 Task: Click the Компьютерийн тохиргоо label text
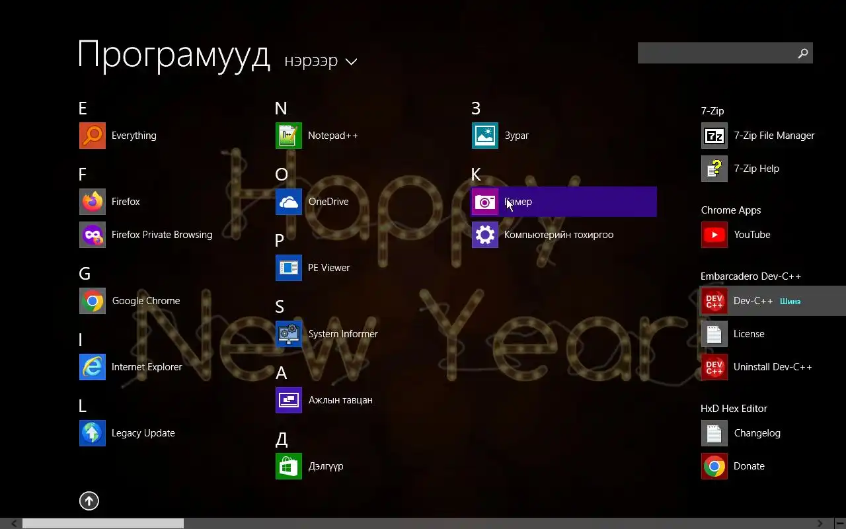559,235
